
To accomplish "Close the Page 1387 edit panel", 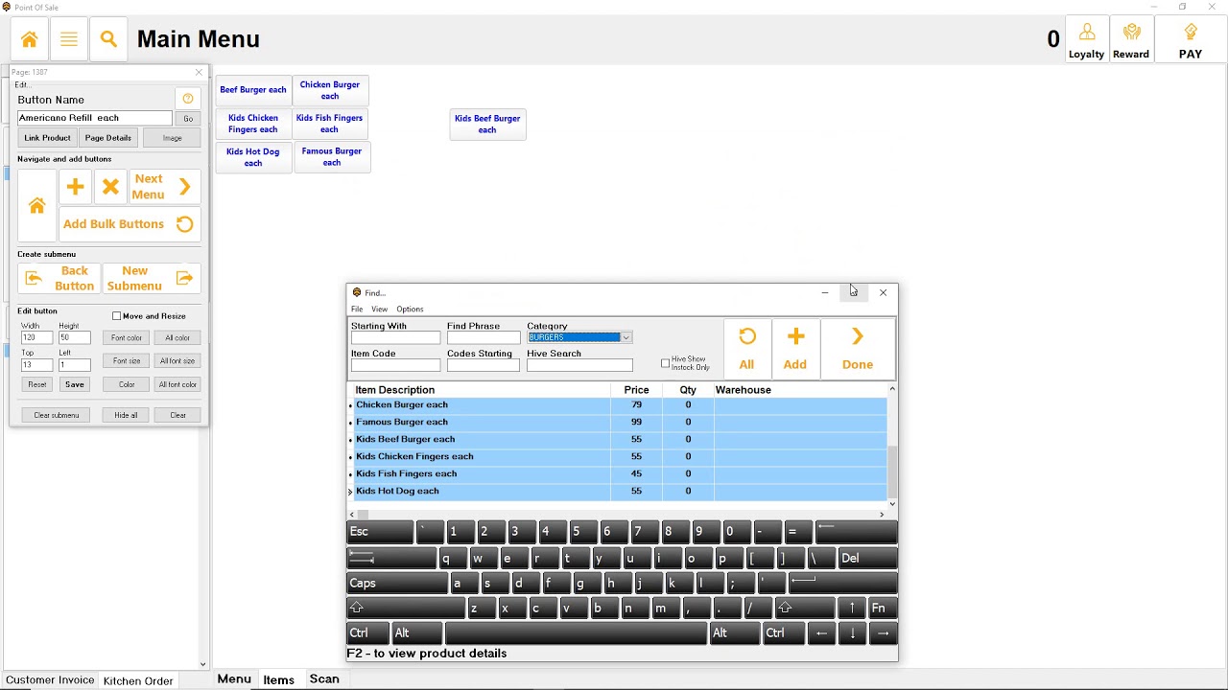I will click(199, 72).
